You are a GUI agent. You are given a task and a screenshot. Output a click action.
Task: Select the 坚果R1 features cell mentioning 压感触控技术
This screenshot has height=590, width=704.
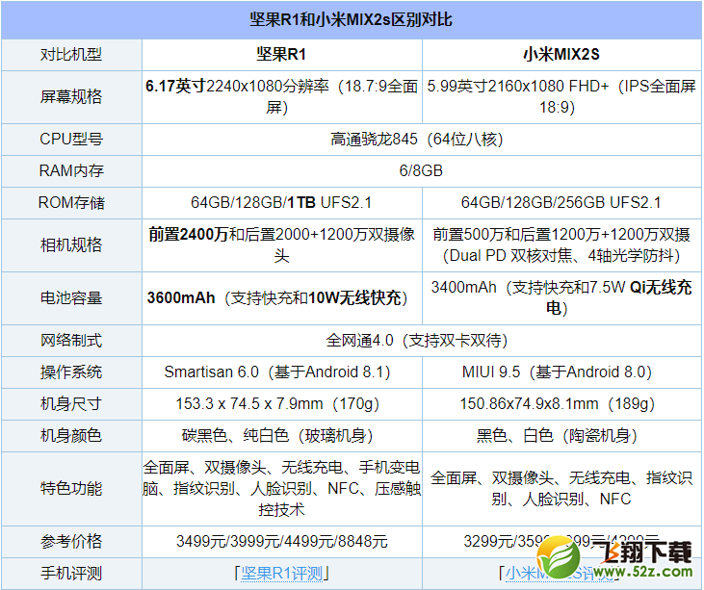coord(282,489)
